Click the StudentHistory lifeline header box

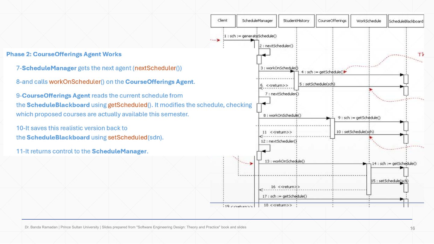coord(296,21)
